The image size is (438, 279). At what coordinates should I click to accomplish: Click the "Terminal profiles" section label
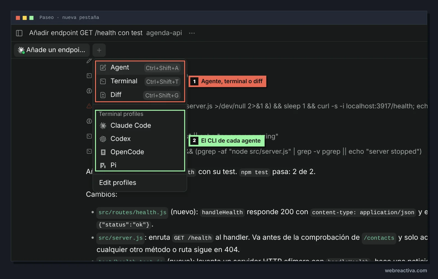click(x=121, y=114)
